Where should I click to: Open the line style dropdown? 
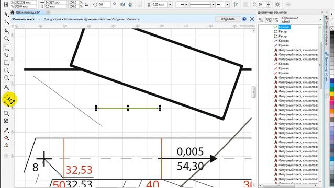coord(213,4)
